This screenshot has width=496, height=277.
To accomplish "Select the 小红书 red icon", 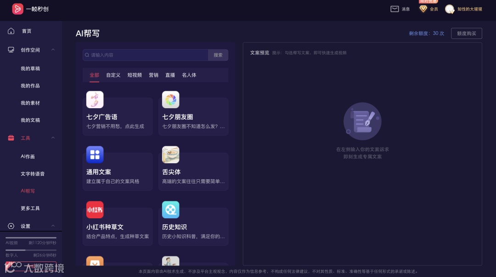I will click(95, 210).
